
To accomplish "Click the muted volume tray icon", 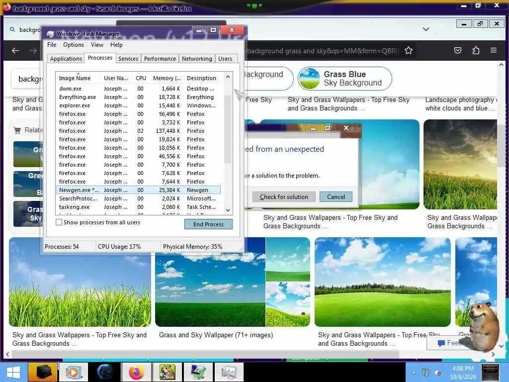I will point(437,373).
